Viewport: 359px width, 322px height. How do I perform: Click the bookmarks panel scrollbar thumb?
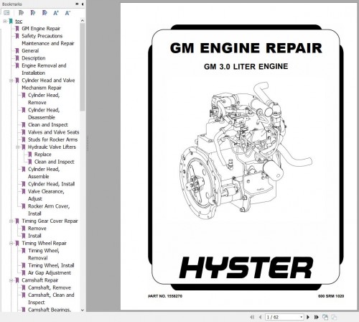tap(83, 67)
